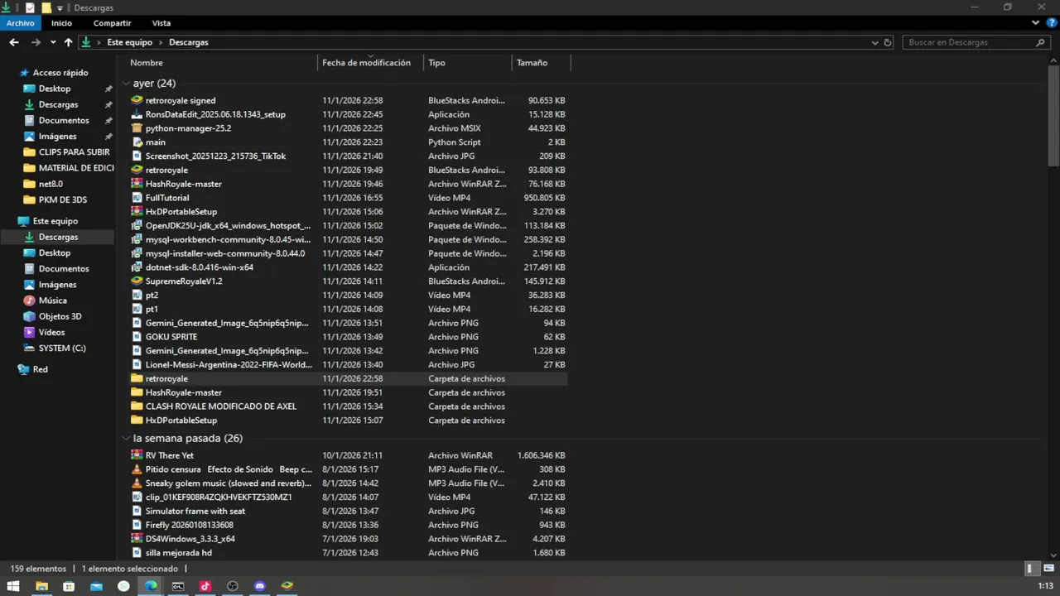Screen dimensions: 1060x596
Task: Select 'Sneaky golem music' VLC audio icon
Action: coord(137,483)
